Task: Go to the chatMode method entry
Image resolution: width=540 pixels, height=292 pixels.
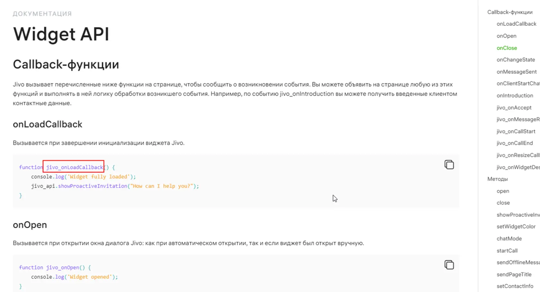Action: (509, 239)
